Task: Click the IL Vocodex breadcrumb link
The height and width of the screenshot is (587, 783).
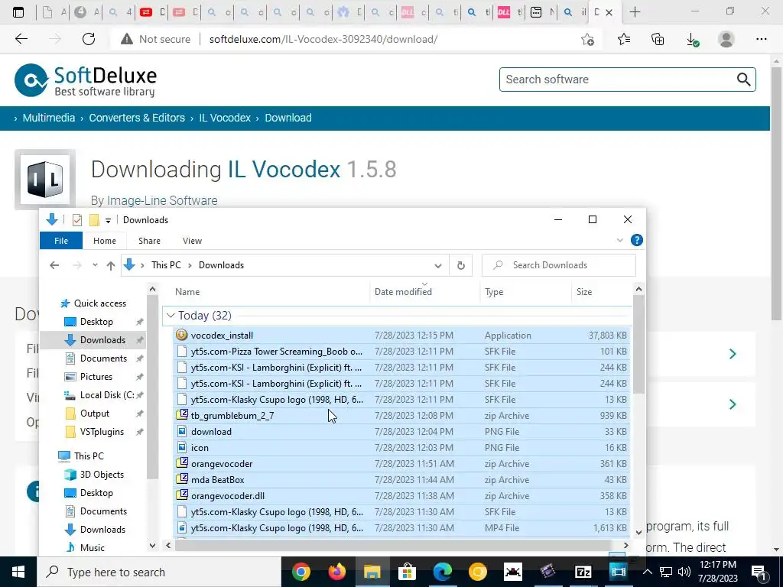Action: [225, 118]
